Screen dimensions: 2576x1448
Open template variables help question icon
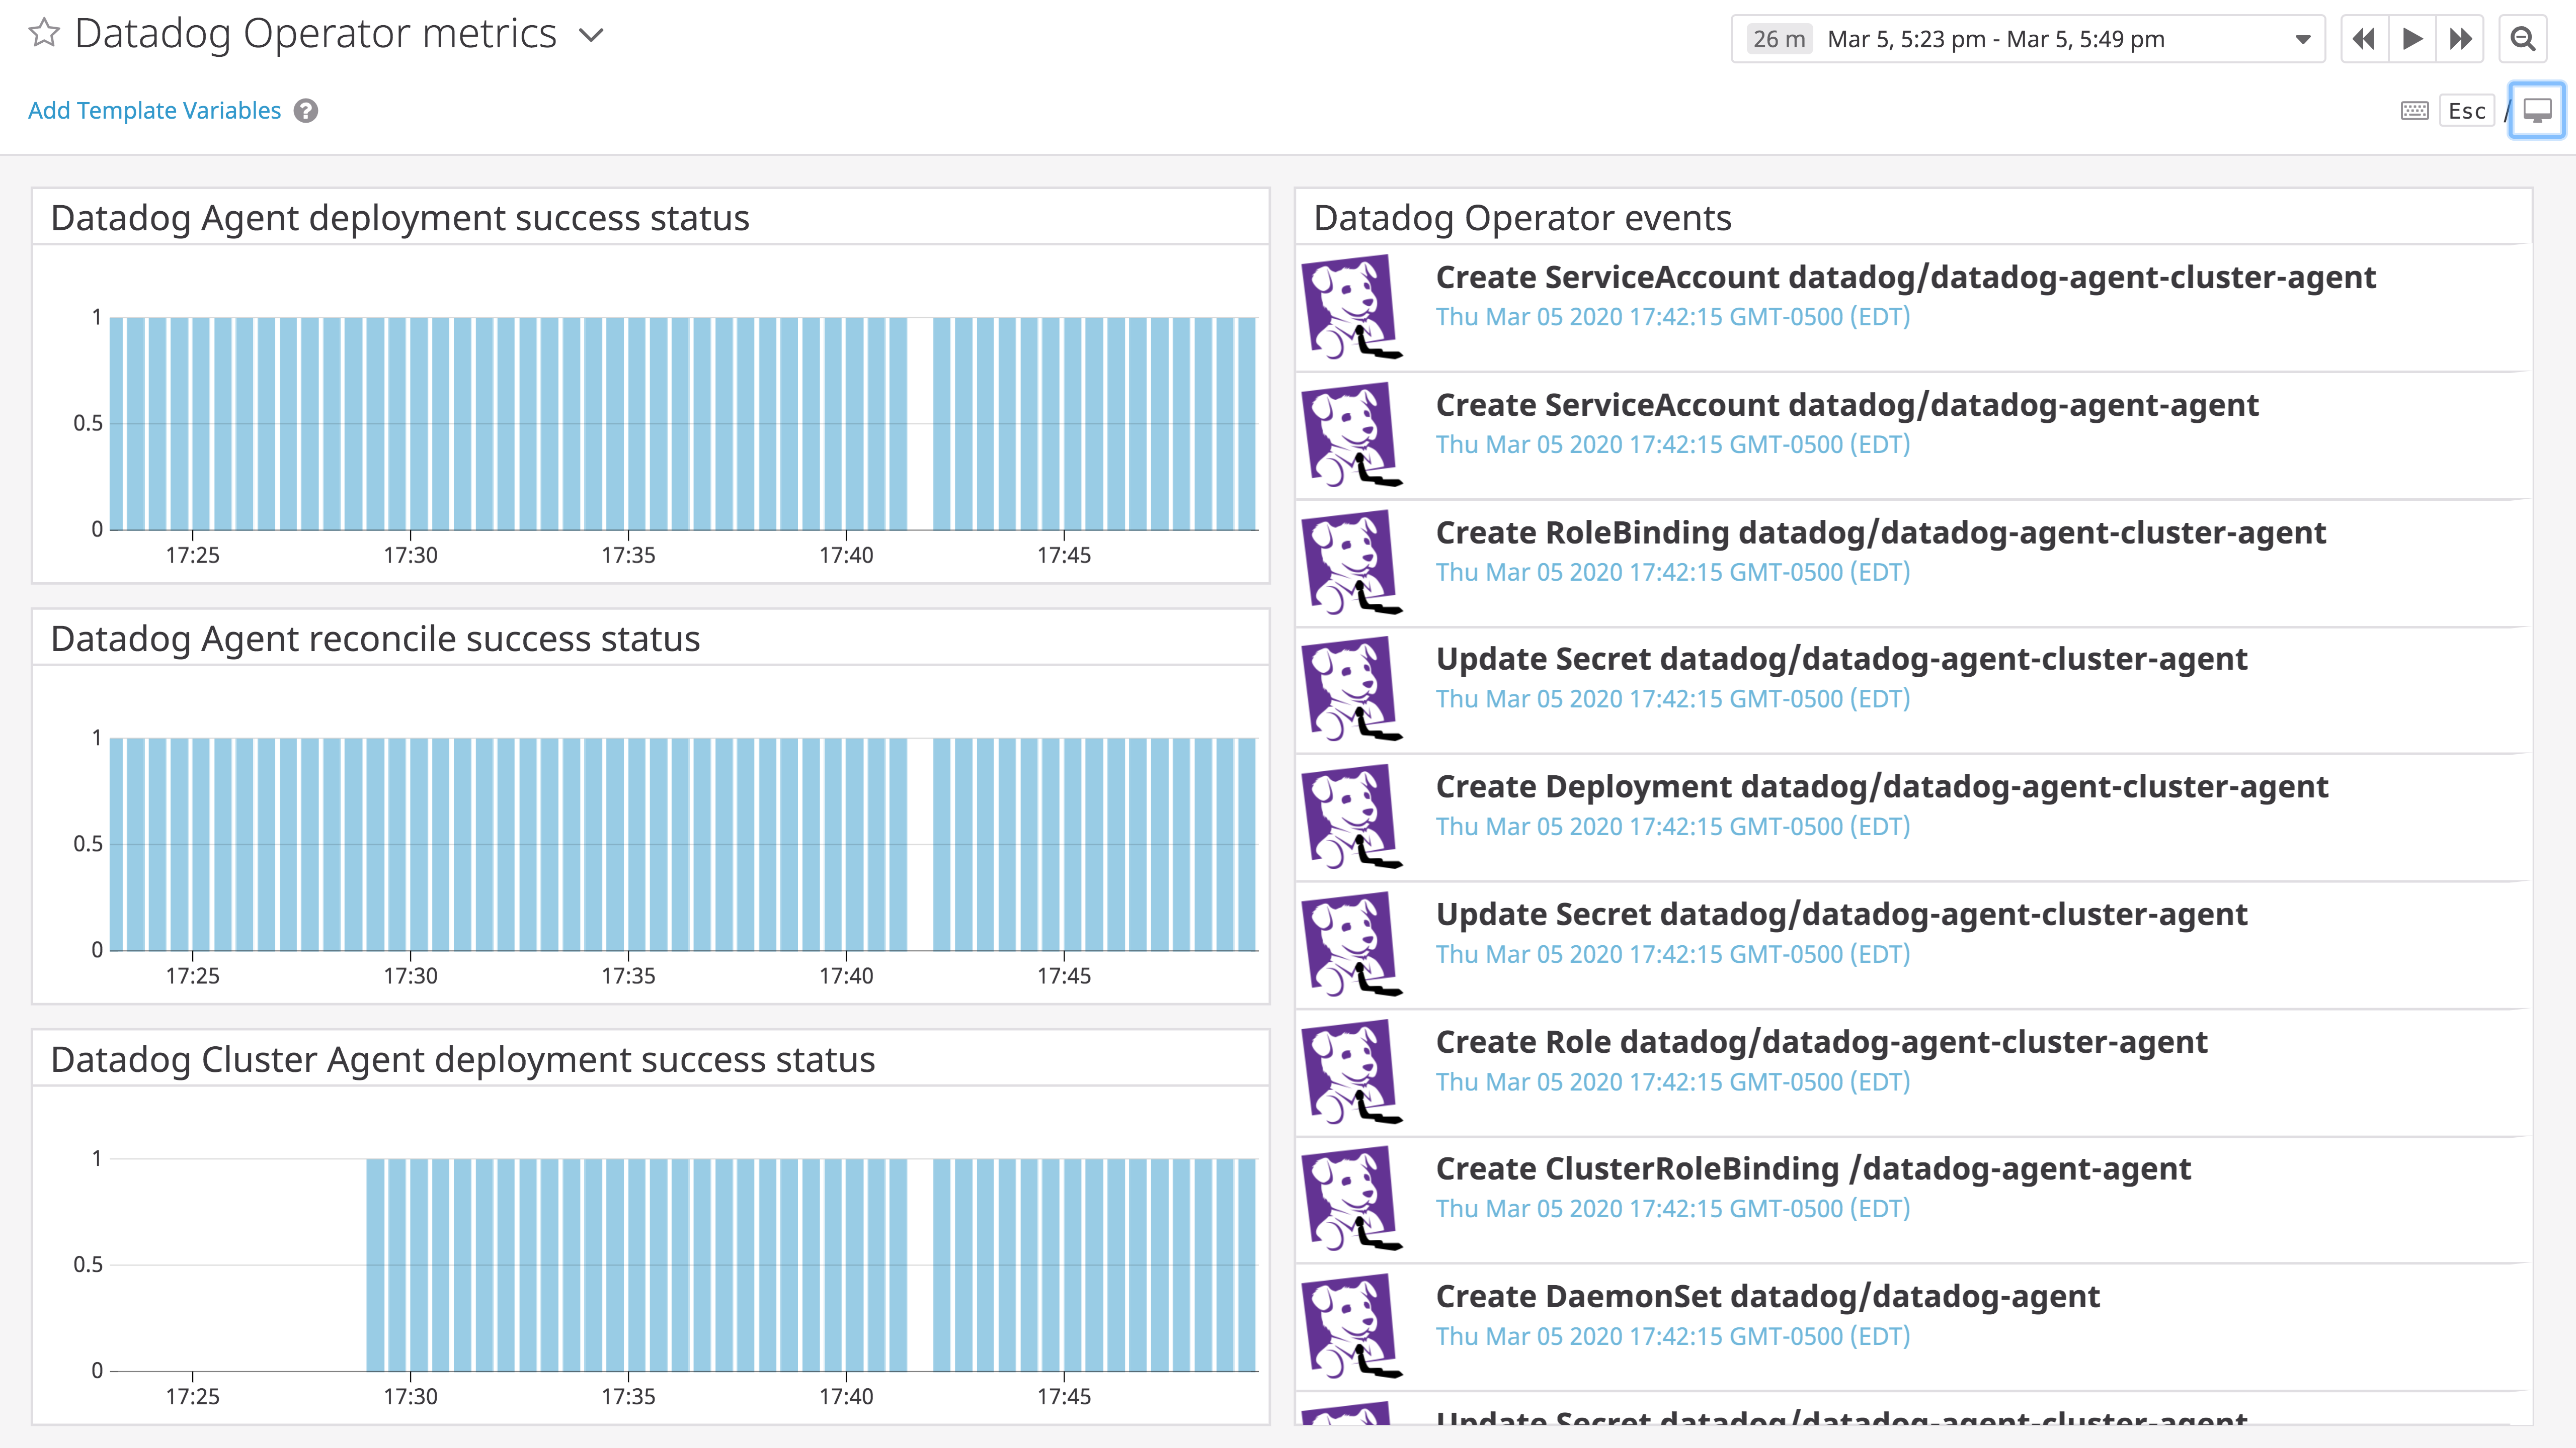(306, 111)
